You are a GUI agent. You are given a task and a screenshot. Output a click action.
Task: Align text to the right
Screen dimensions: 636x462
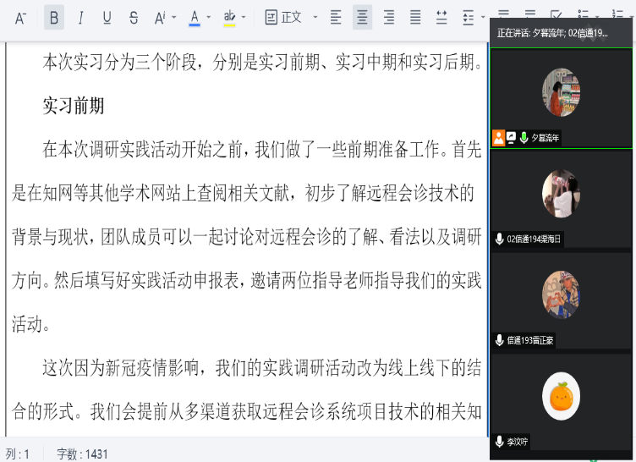[388, 17]
